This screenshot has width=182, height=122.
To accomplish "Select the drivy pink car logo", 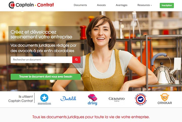I will point(93,99).
